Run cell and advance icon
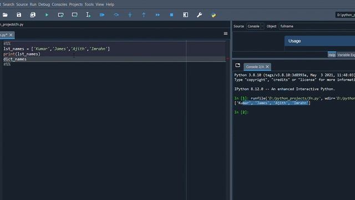 (x=74, y=15)
